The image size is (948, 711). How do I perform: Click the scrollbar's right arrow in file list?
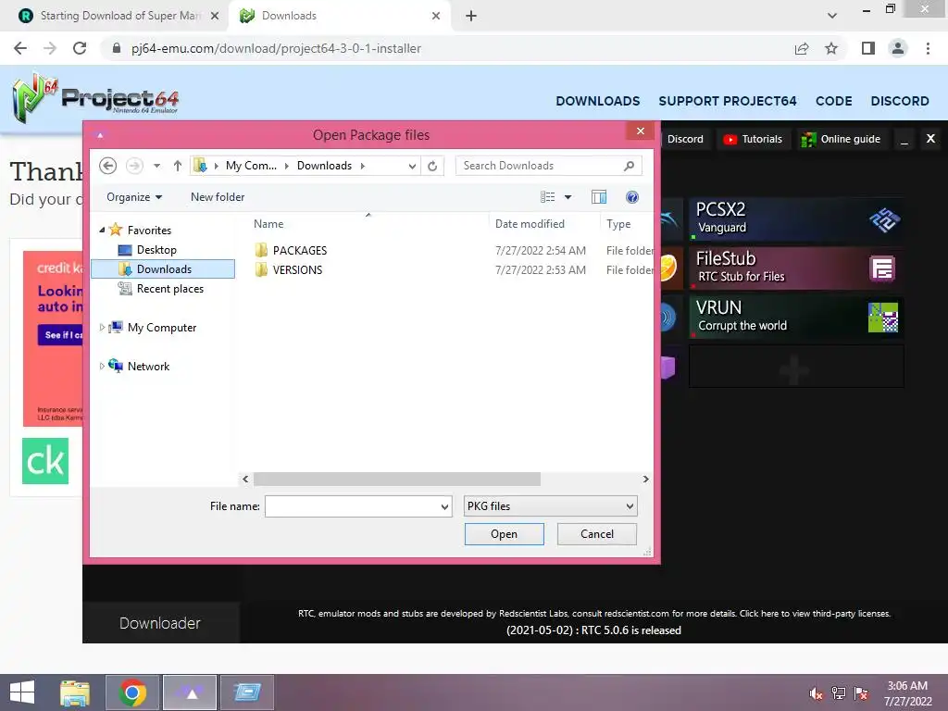pyautogui.click(x=645, y=479)
